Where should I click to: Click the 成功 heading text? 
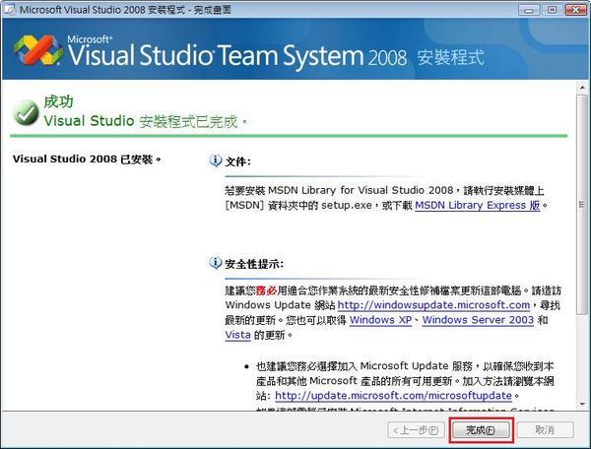pyautogui.click(x=58, y=101)
